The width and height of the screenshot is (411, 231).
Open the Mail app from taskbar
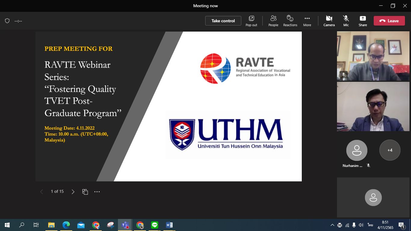81,225
